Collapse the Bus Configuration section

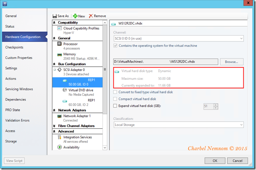point(54,64)
